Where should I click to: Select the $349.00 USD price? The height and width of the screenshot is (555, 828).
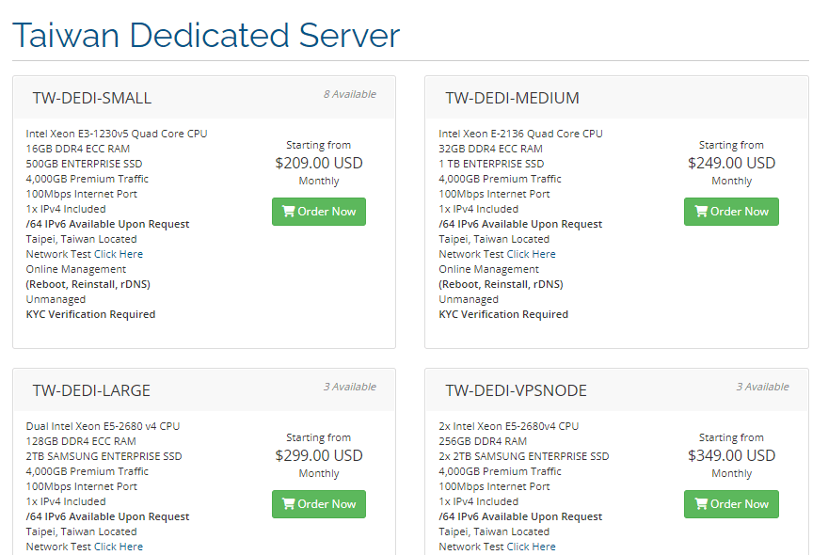(x=731, y=455)
